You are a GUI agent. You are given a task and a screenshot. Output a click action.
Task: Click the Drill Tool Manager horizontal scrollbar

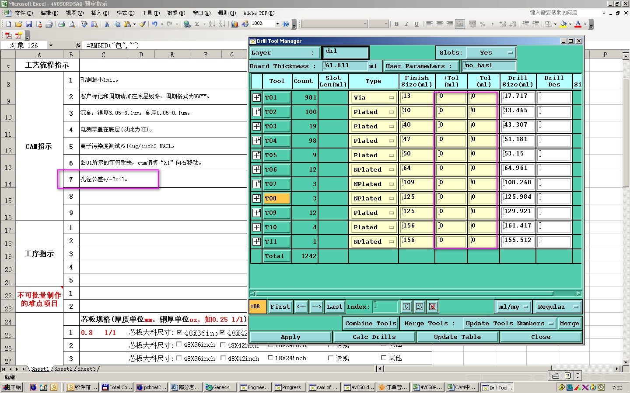tap(416, 293)
